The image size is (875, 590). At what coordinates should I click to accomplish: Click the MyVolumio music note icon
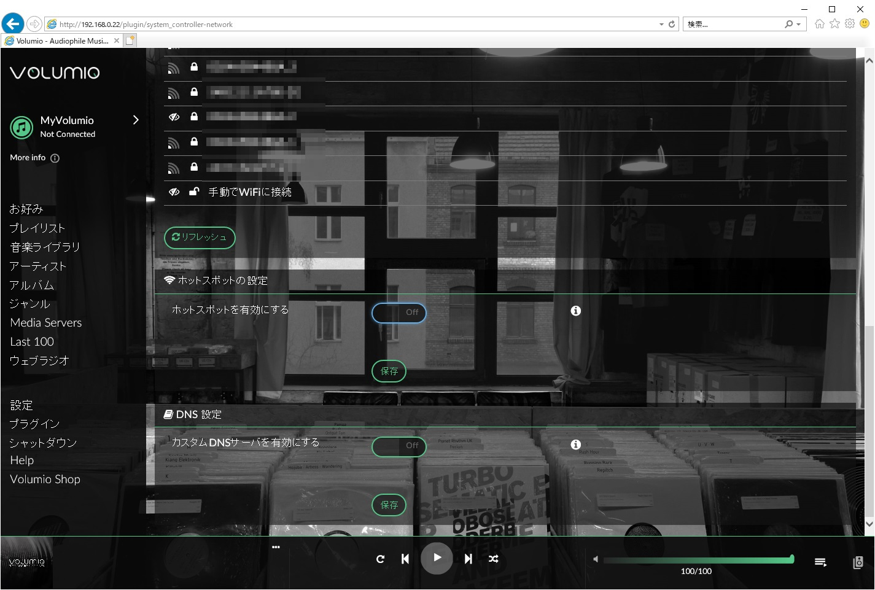point(21,127)
